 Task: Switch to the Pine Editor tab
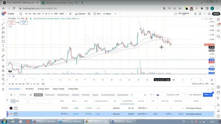(29, 89)
